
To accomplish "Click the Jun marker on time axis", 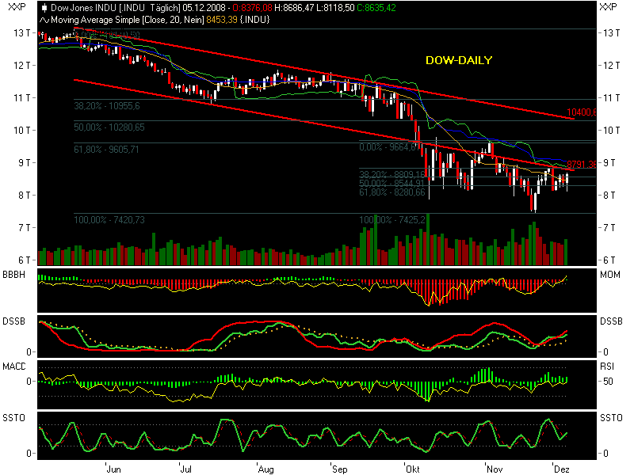I will pos(113,469).
